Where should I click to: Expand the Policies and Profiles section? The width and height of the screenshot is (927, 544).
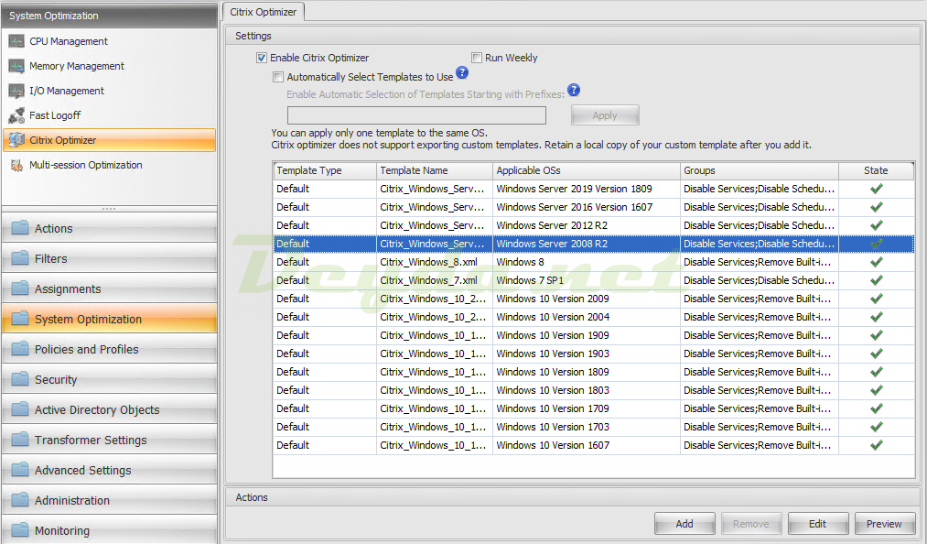[x=87, y=350]
